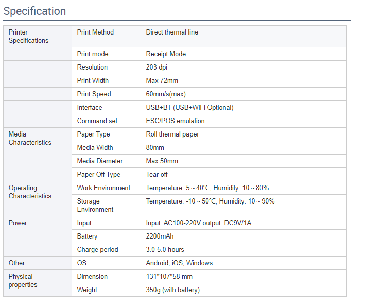Click the ESC/POS emulation value
The height and width of the screenshot is (305, 365).
coord(175,121)
